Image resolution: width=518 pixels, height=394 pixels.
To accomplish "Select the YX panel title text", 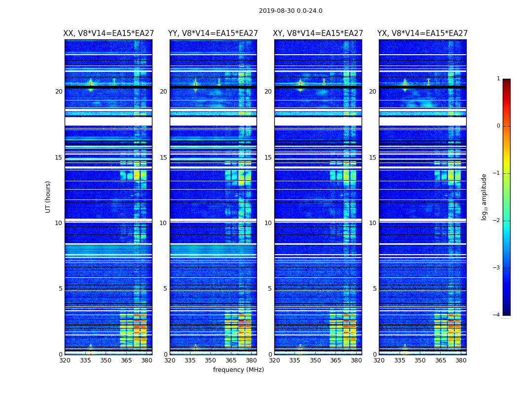I will (x=422, y=33).
